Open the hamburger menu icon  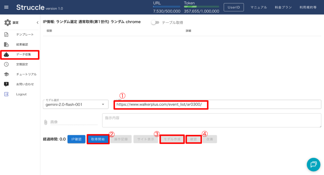click(7, 7)
